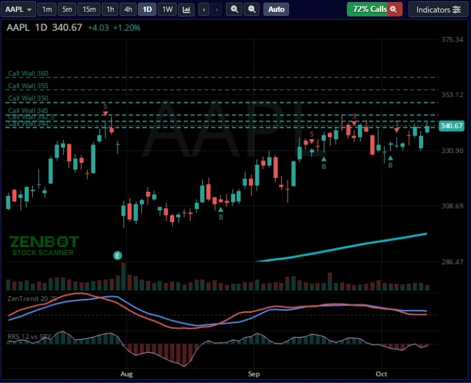Click the Call Wall 350 label
471x383 pixels.
pyautogui.click(x=28, y=99)
